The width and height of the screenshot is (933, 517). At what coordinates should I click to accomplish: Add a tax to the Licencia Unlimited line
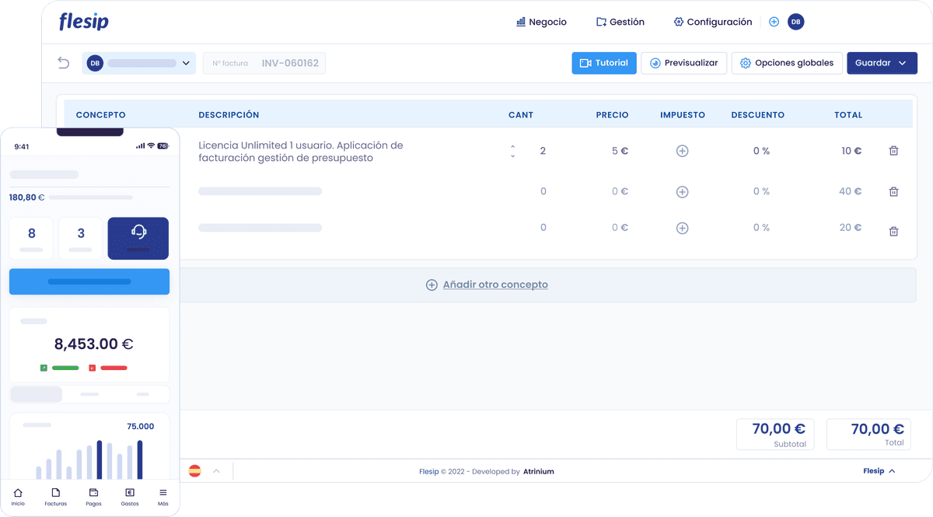[682, 150]
